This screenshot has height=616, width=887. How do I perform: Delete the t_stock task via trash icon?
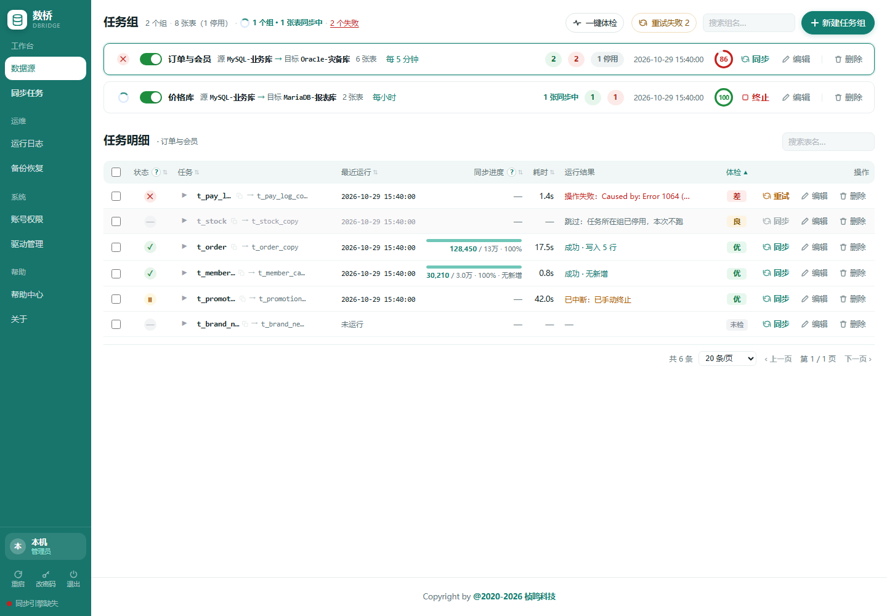(853, 221)
